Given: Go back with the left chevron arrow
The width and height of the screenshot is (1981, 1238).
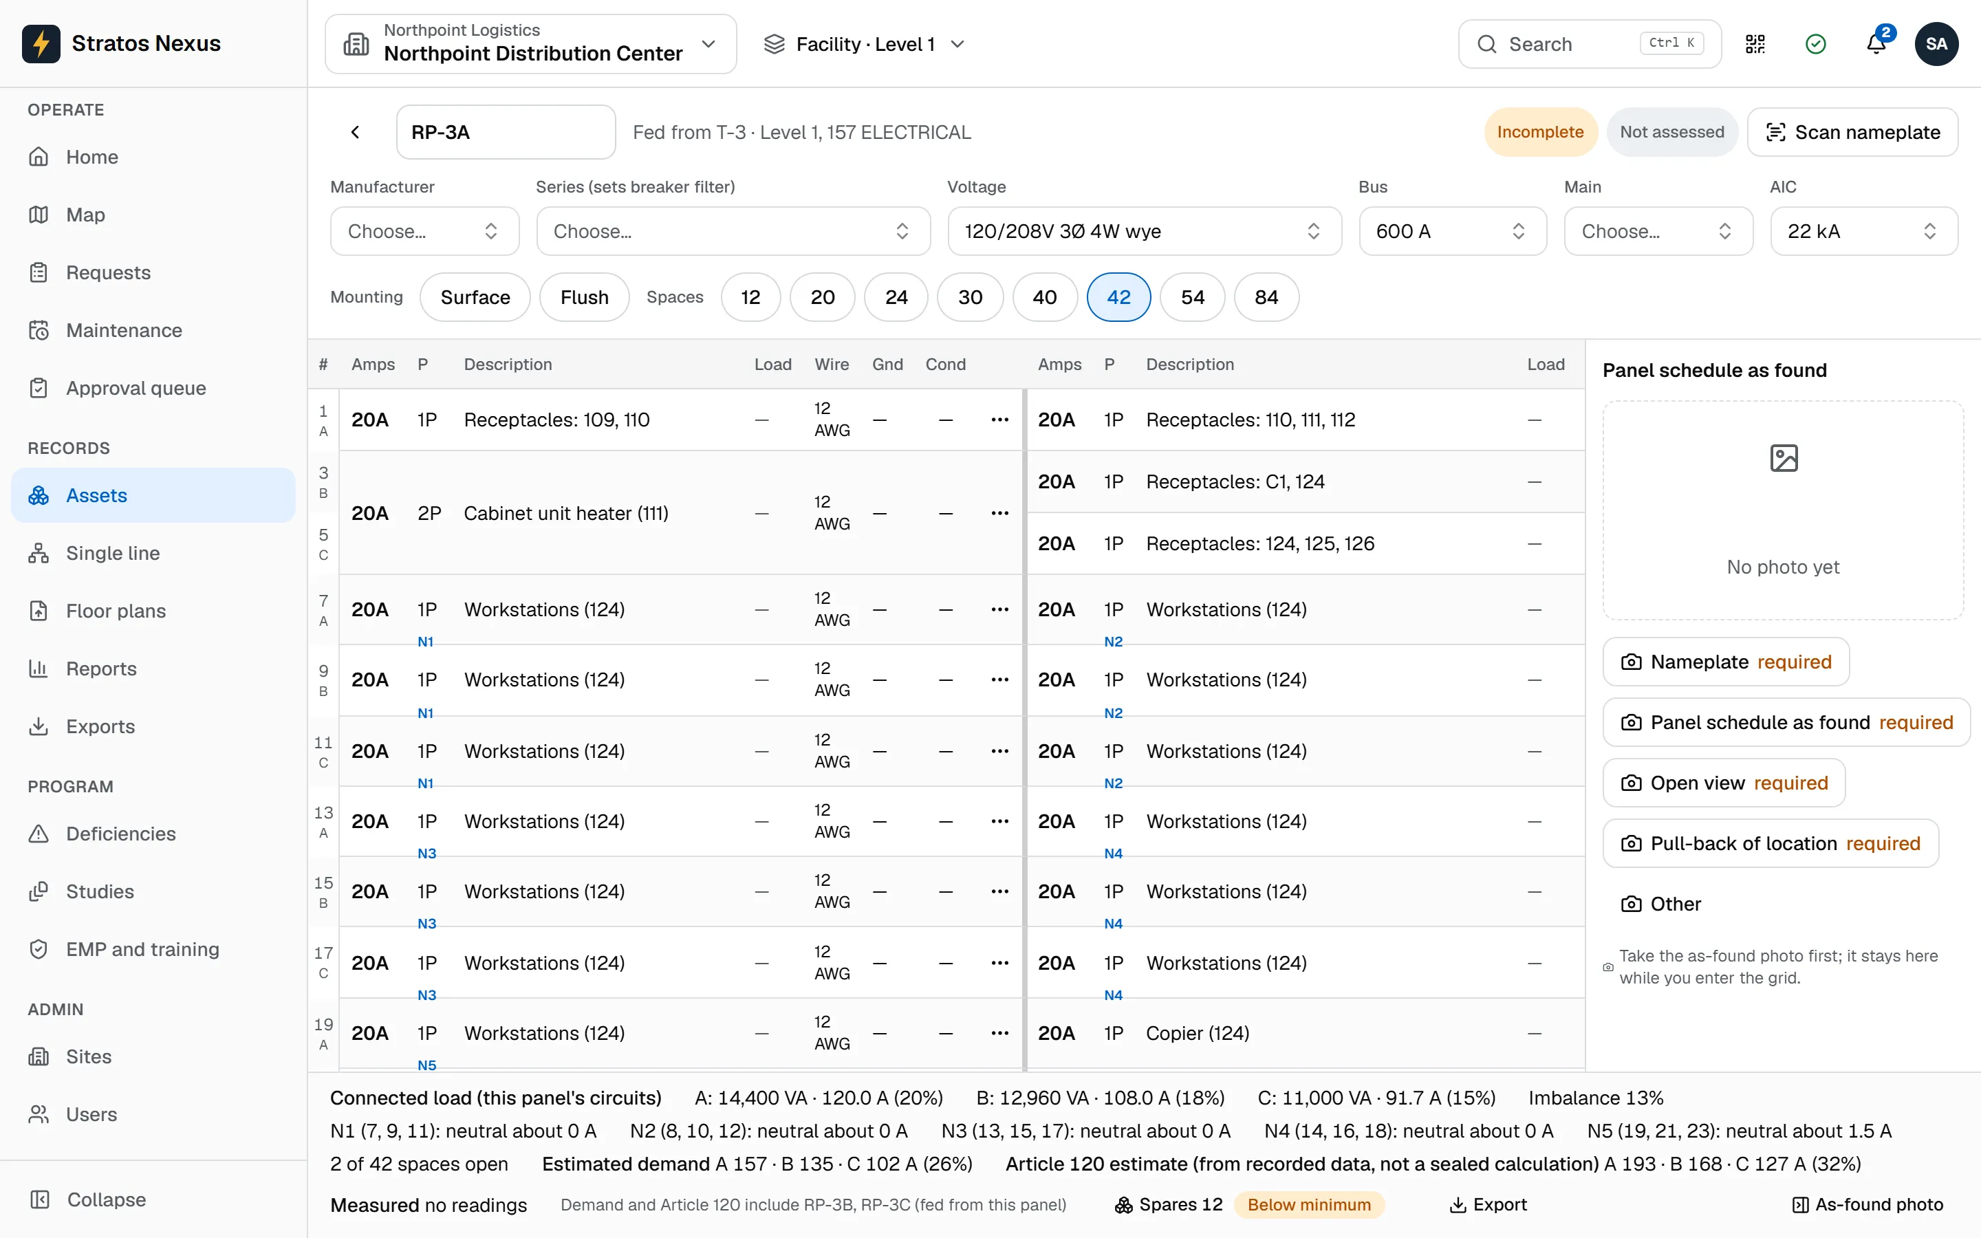Looking at the screenshot, I should click(355, 132).
